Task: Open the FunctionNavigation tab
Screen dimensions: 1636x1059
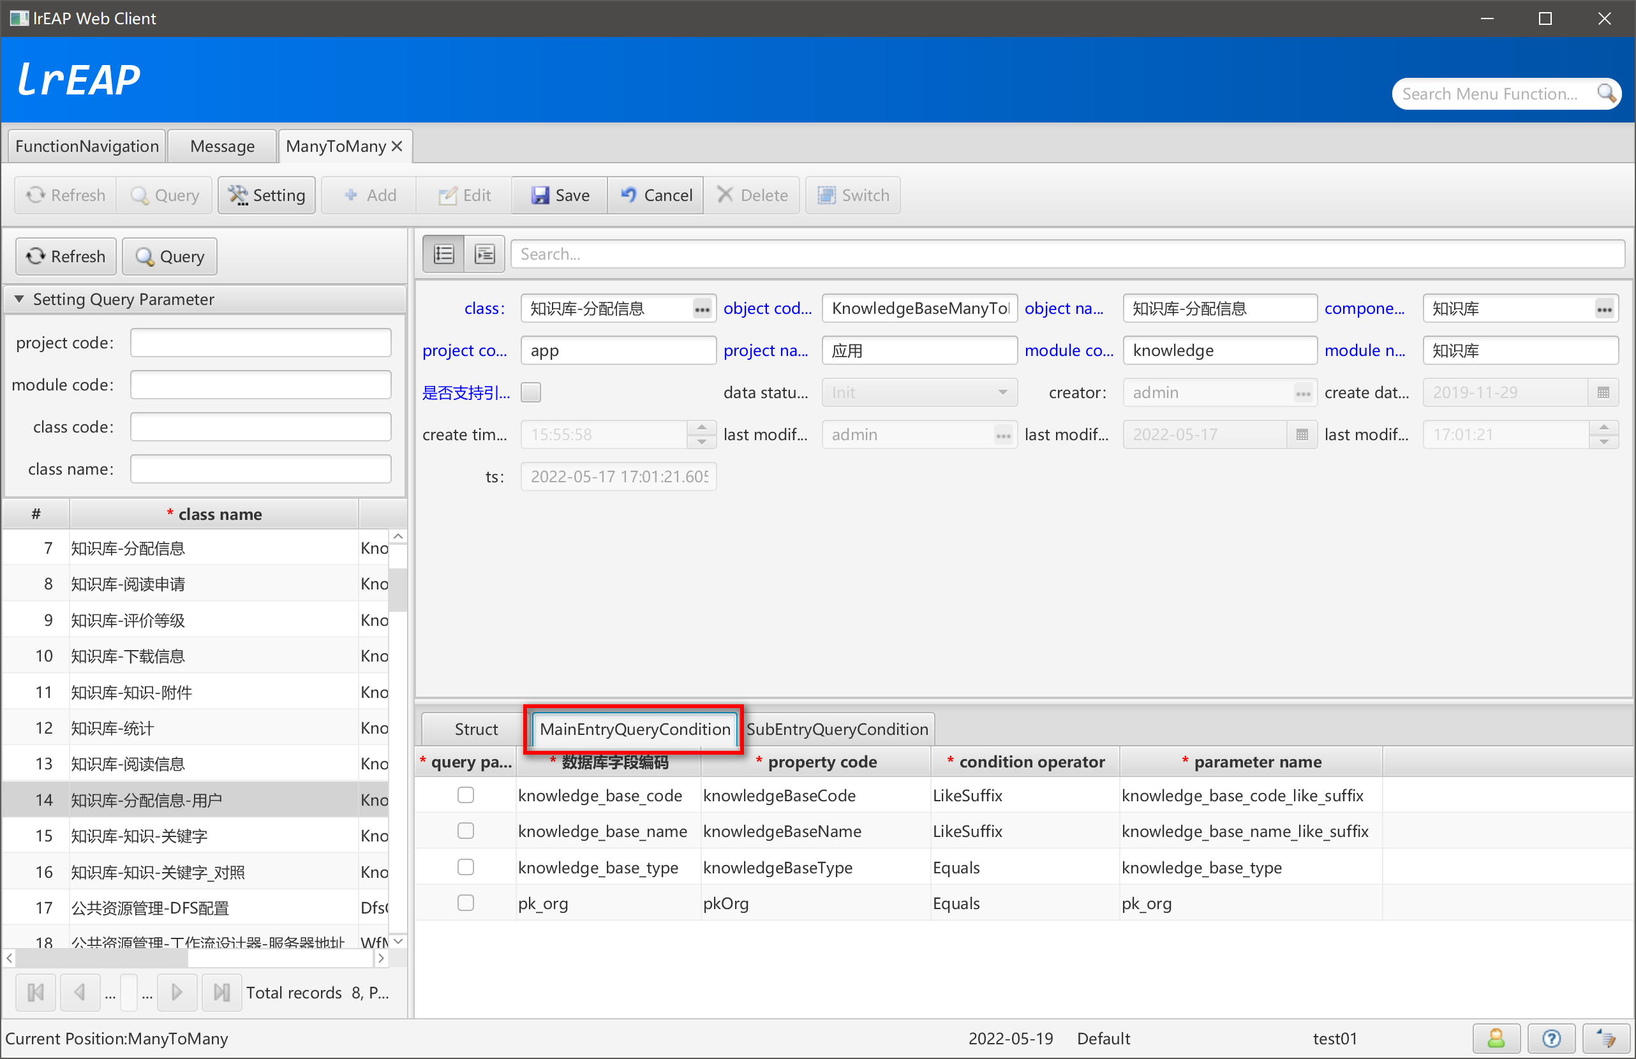Action: (87, 146)
